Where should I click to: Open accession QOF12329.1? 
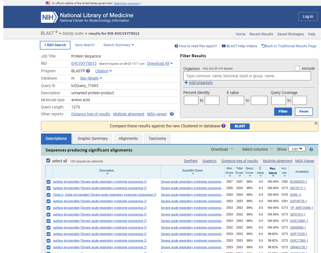pyautogui.click(x=298, y=234)
